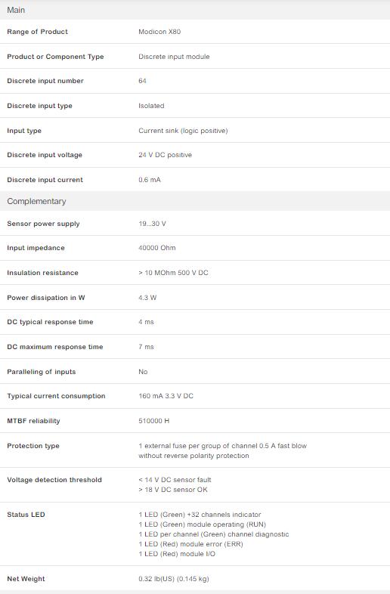Select the Isolated input type value
Image resolution: width=390 pixels, height=594 pixels.
tap(151, 106)
